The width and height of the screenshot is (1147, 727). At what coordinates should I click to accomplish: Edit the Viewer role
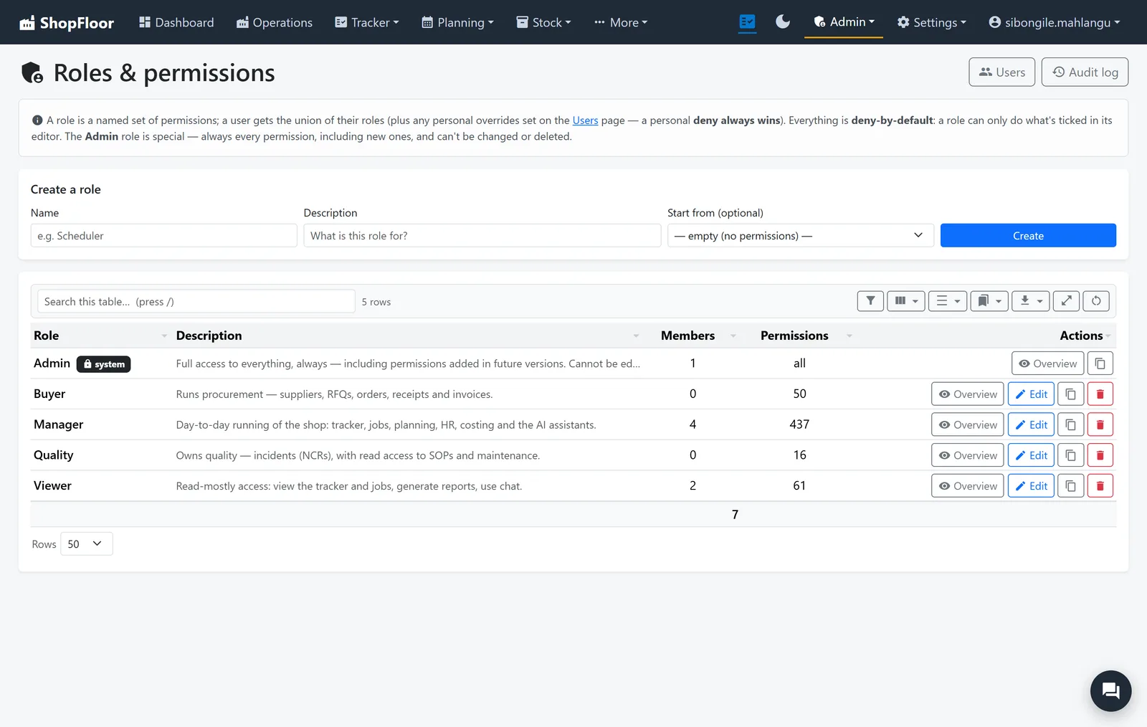point(1031,485)
